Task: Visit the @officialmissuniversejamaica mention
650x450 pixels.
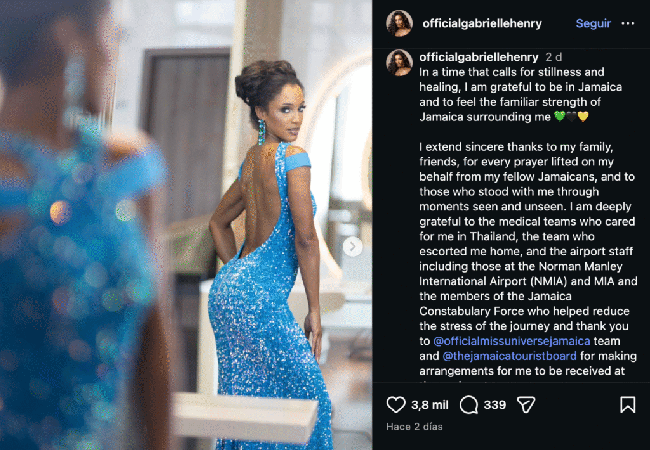Action: pyautogui.click(x=512, y=341)
